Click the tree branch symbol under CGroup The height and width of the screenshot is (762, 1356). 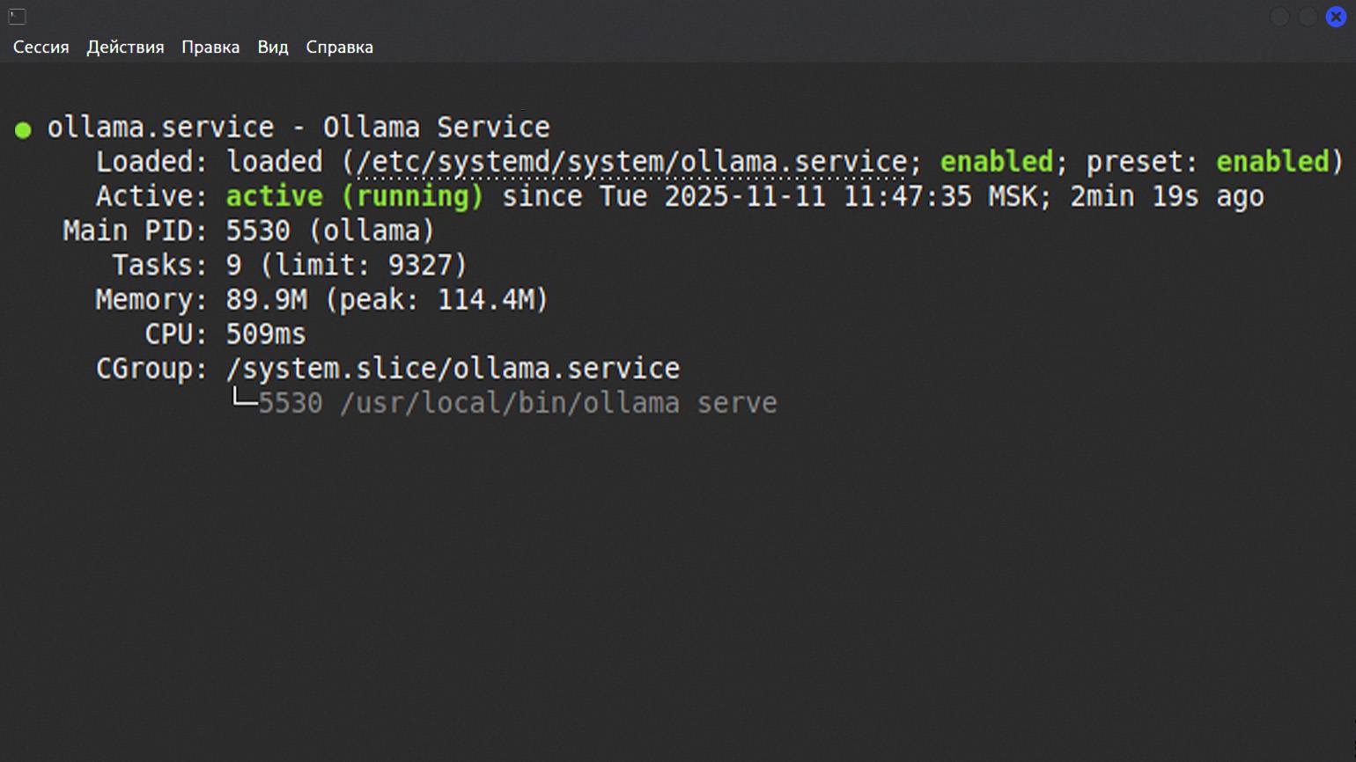244,400
